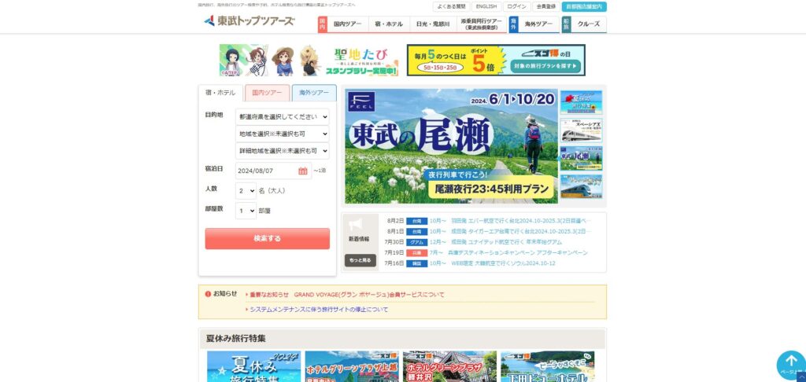
Task: Open the number of rooms (部屋数) dropdown
Action: (246, 210)
